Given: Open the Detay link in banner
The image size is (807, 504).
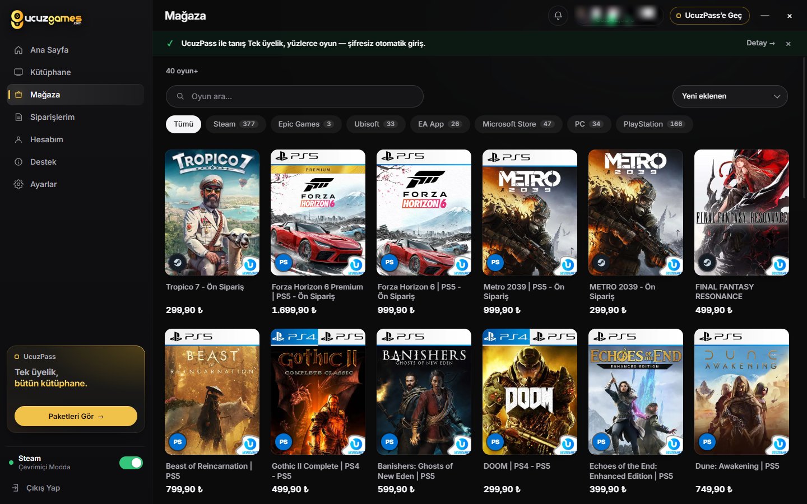Looking at the screenshot, I should pyautogui.click(x=760, y=43).
